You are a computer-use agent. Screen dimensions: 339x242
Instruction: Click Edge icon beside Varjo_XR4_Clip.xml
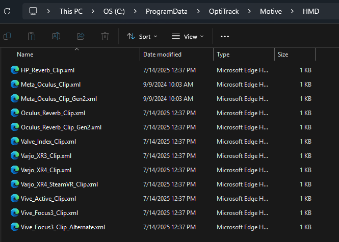tap(15, 170)
